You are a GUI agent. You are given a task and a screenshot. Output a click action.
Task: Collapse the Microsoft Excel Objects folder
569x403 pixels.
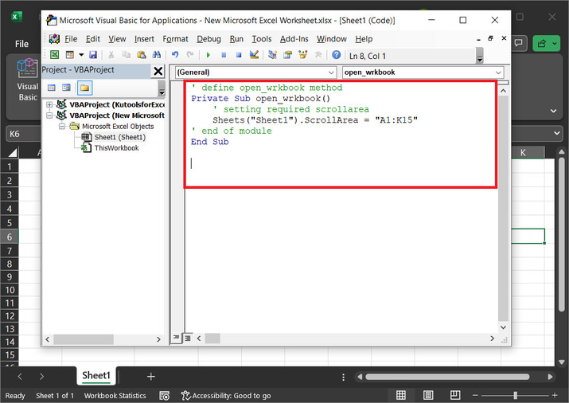[64, 127]
